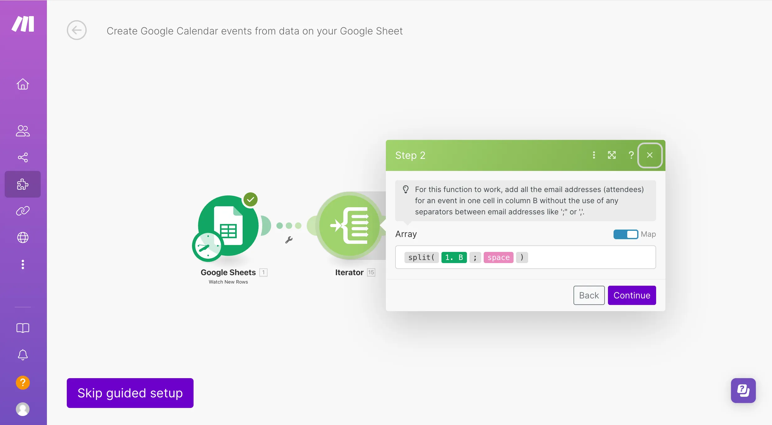Open the Team users sidebar icon

point(23,131)
